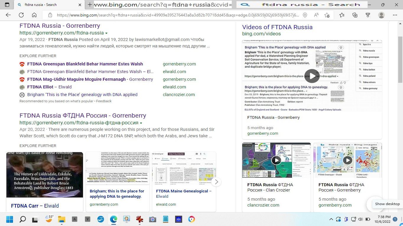Open browser essentials icon beside profile

pyautogui.click(x=368, y=15)
